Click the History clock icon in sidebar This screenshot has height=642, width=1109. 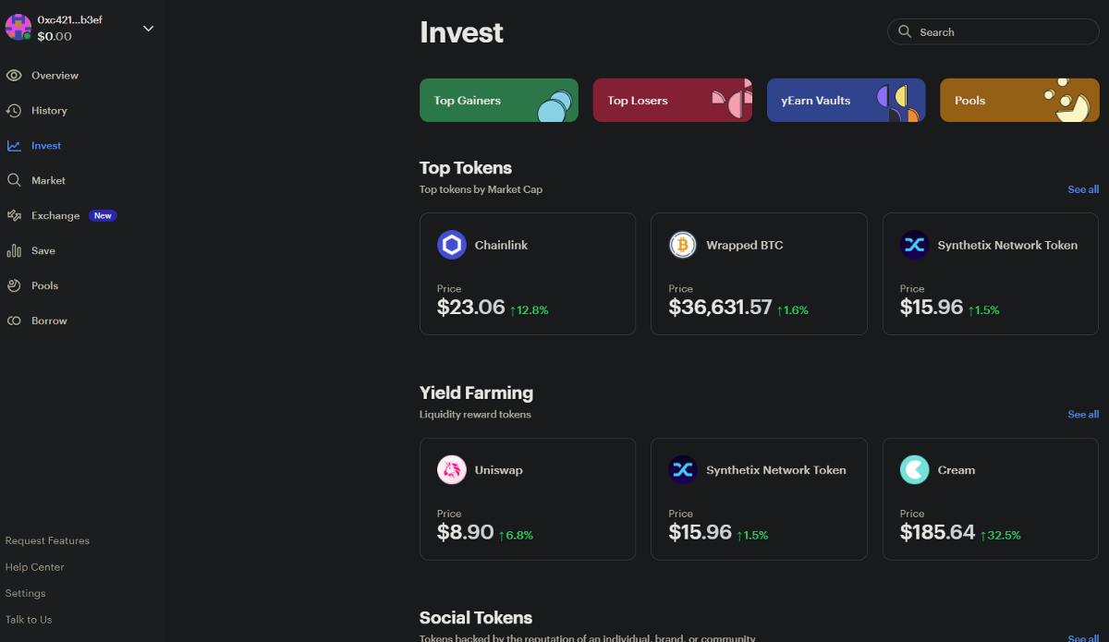click(x=14, y=111)
